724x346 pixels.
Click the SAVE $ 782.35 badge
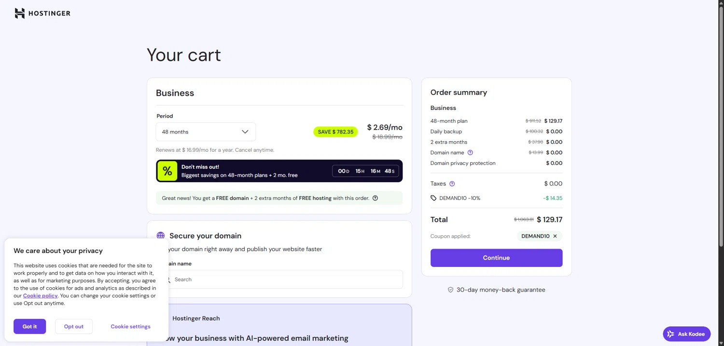335,132
